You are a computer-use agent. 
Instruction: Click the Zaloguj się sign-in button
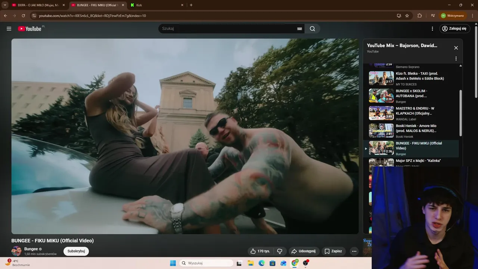(454, 29)
